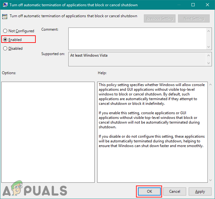The width and height of the screenshot is (215, 199).
Task: Click the Previous Setting button
Action: point(160,18)
